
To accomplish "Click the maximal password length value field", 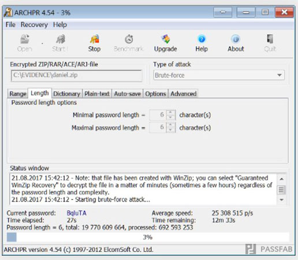I will click(158, 127).
